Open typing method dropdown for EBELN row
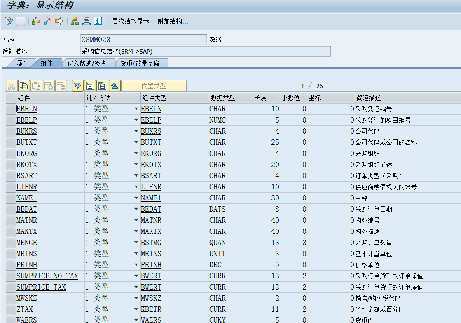The width and height of the screenshot is (461, 323). coord(136,109)
